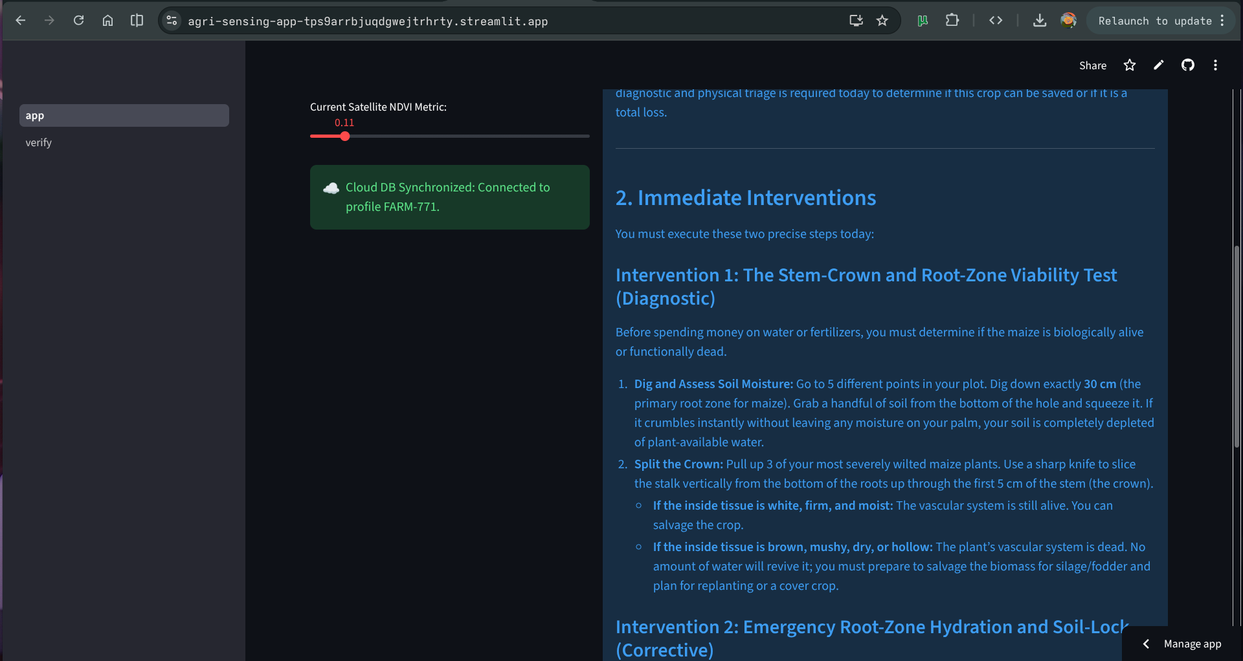1243x661 pixels.
Task: Click Relaunch to update button
Action: tap(1155, 21)
